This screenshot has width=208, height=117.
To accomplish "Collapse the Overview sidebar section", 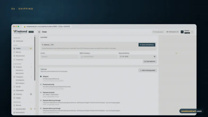I will (31, 38).
